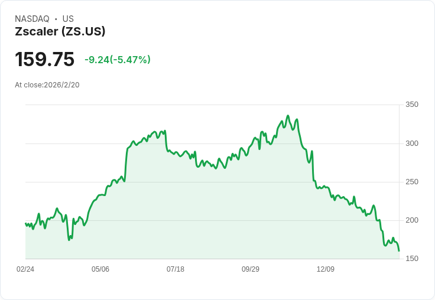
Task: Click the starting point of the price line
Action: (x=25, y=223)
